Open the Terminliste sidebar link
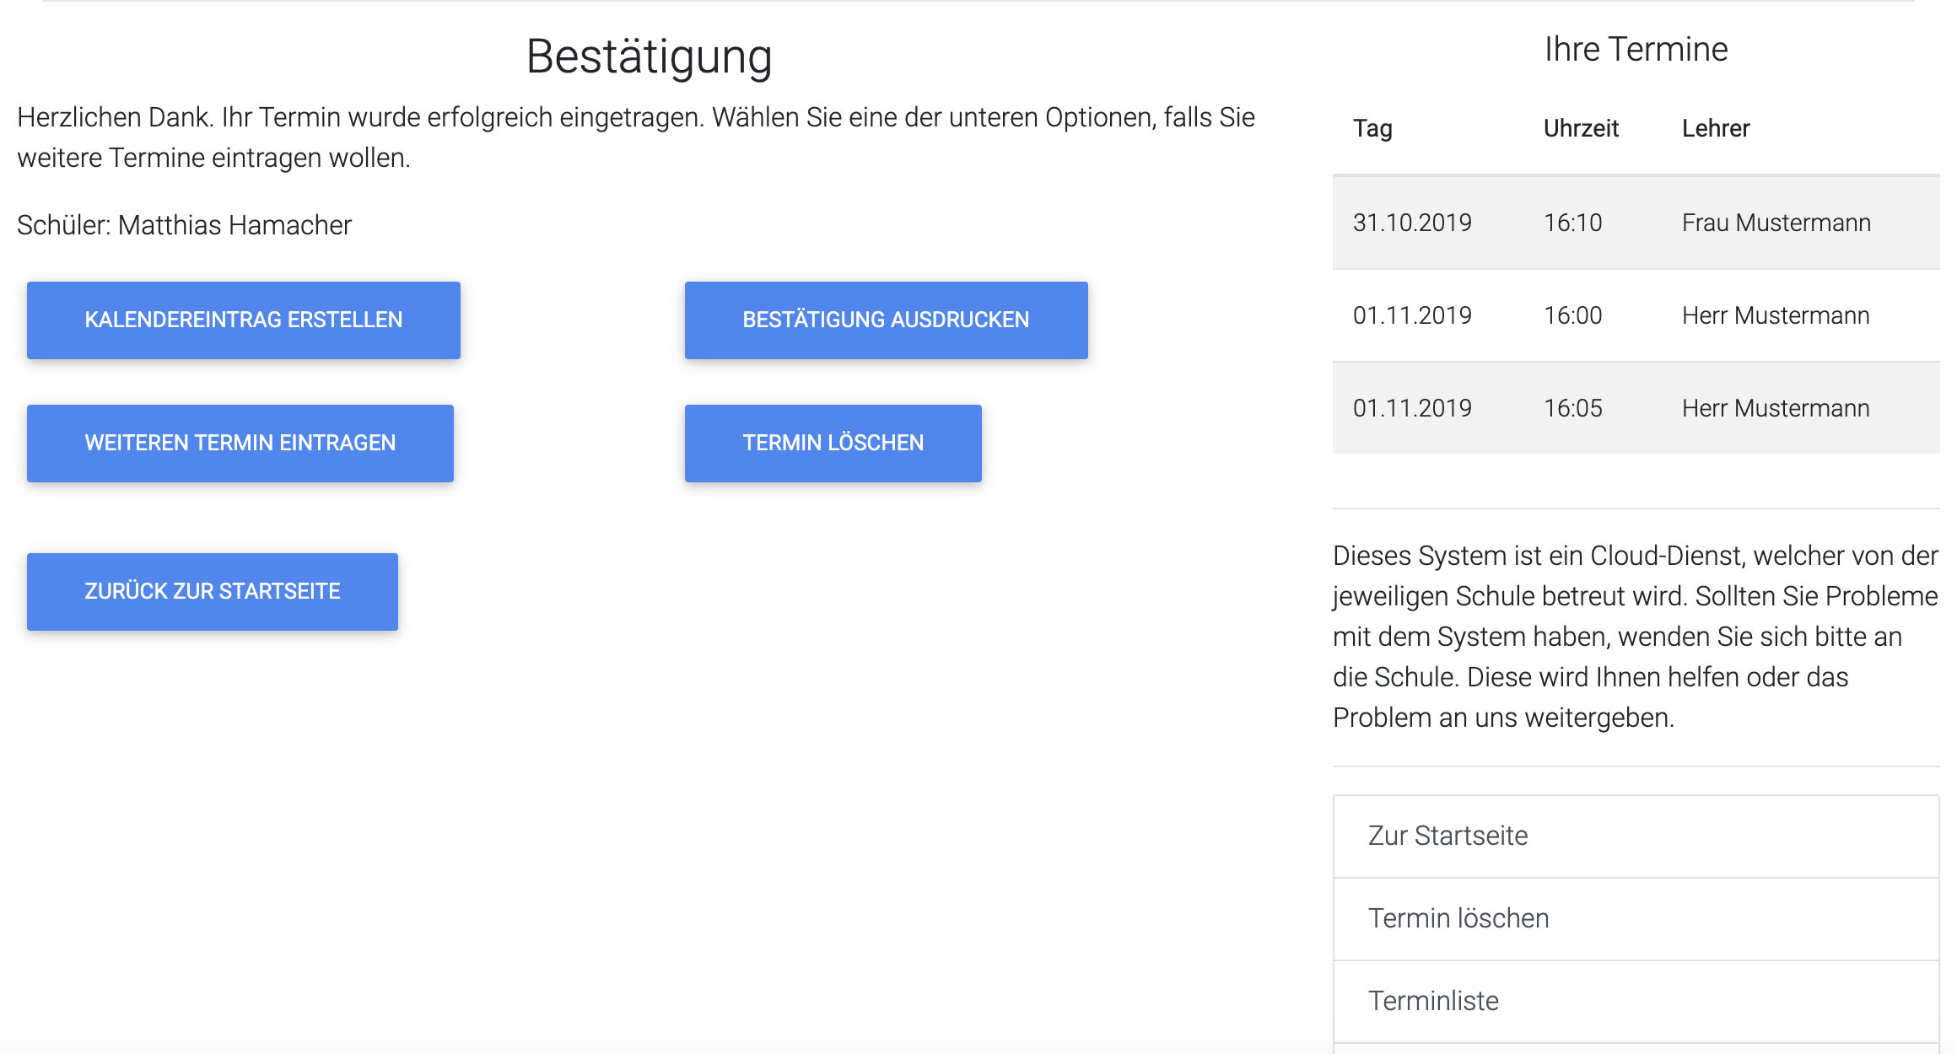 [x=1636, y=1002]
